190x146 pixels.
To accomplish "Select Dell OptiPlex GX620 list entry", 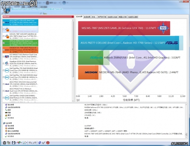I will (x=21, y=98).
